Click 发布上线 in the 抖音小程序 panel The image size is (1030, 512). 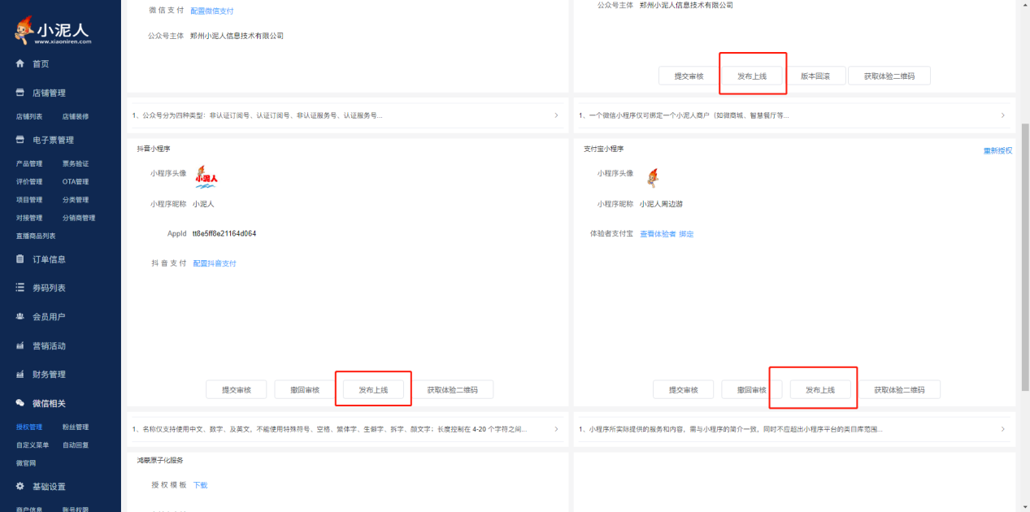coord(373,390)
